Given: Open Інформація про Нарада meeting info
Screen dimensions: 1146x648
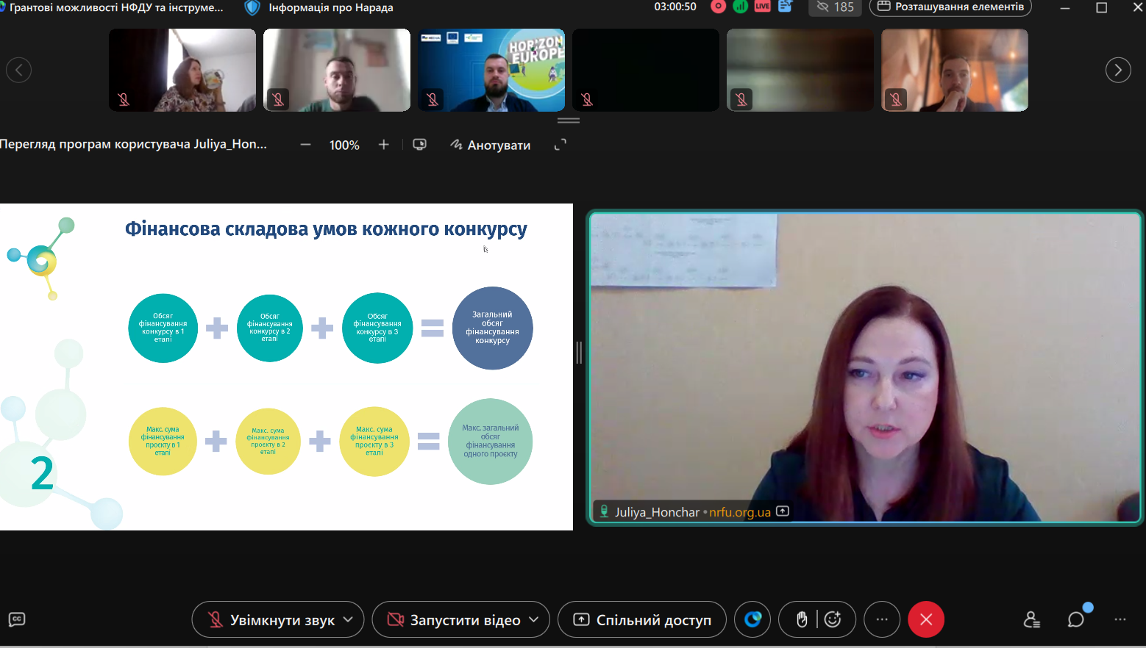Looking at the screenshot, I should coord(321,7).
